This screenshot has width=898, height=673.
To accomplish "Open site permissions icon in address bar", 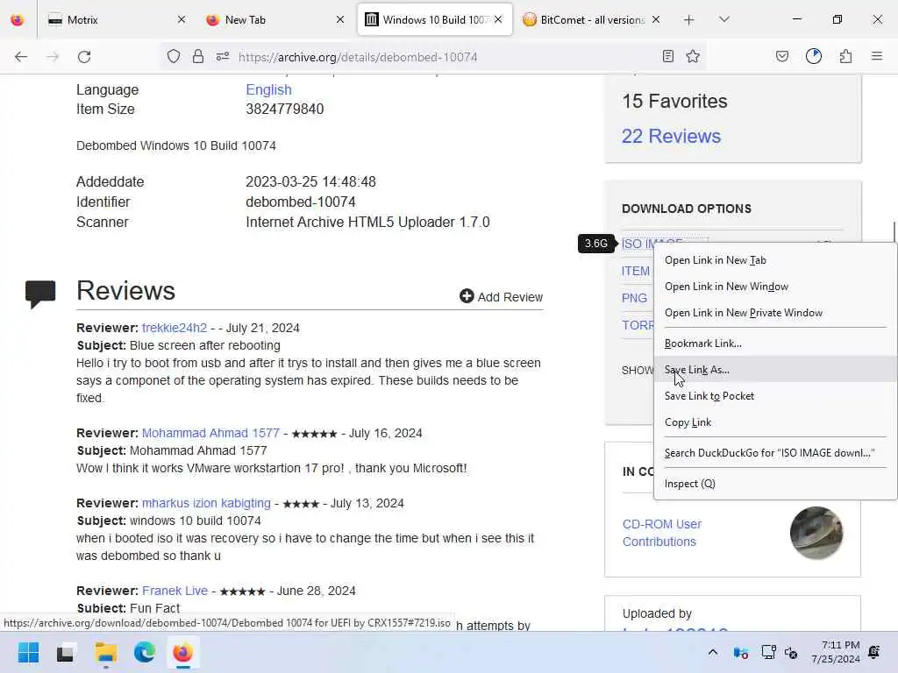I will click(223, 56).
